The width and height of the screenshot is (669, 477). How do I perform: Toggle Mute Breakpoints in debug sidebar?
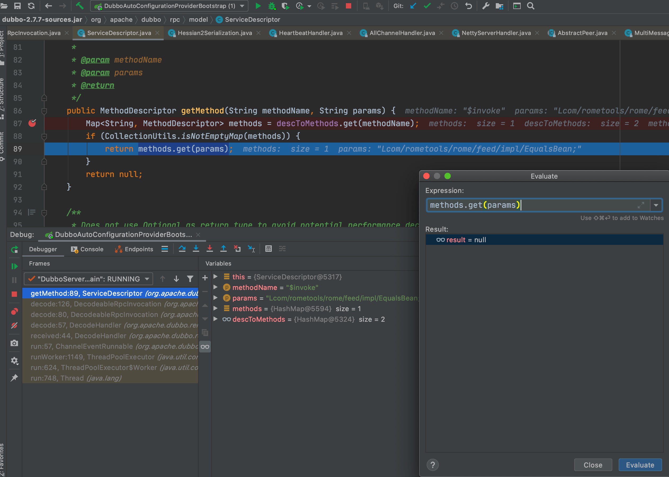[14, 325]
